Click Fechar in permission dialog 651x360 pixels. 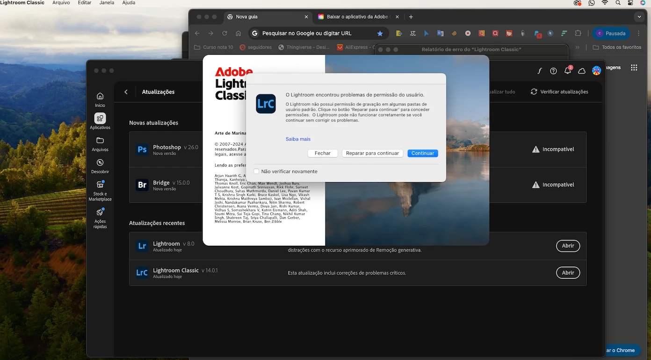click(323, 153)
